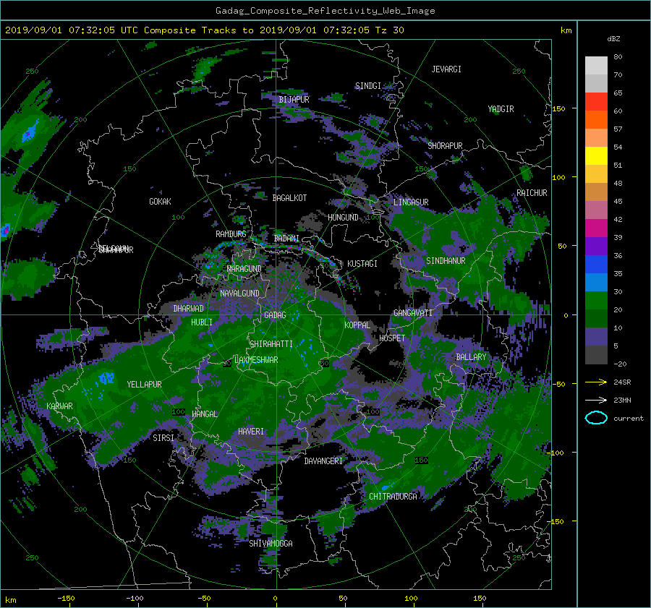Click the 5 dBZ dark gray swatch
This screenshot has width=651, height=608.
point(596,355)
